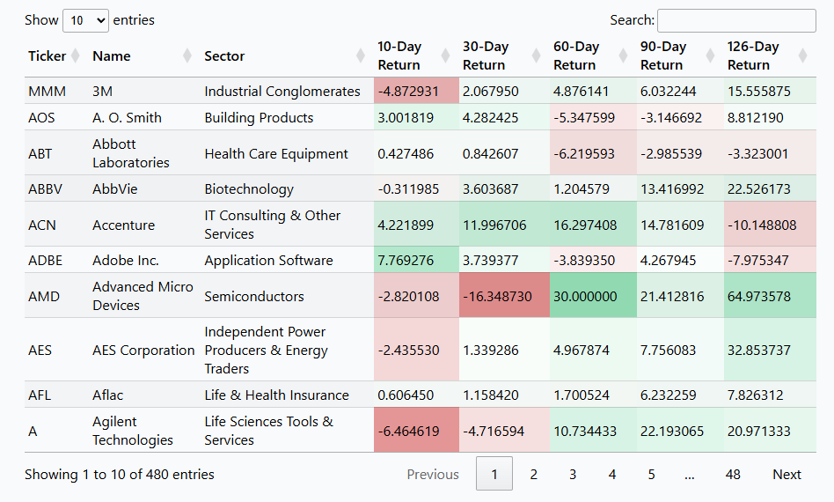Sort by 90-Day Return arrows
Image resolution: width=834 pixels, height=502 pixels.
click(x=711, y=56)
